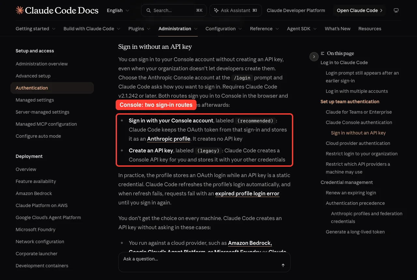417x280 pixels.
Task: Jump to Generate a long-lived token
Action: coord(355,232)
